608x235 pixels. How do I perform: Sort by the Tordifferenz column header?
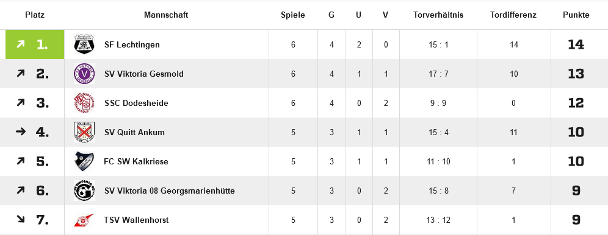[x=513, y=15]
